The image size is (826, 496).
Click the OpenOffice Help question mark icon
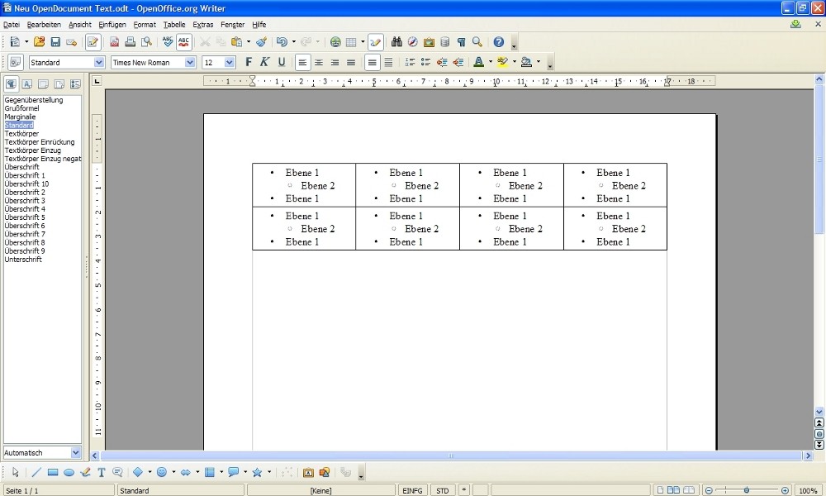498,42
